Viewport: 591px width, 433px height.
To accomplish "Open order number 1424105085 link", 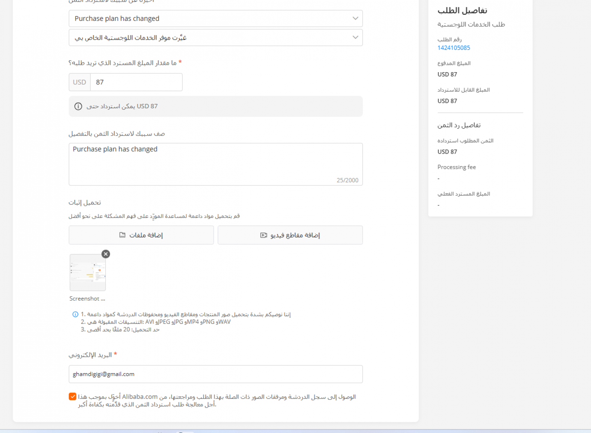I will click(454, 48).
